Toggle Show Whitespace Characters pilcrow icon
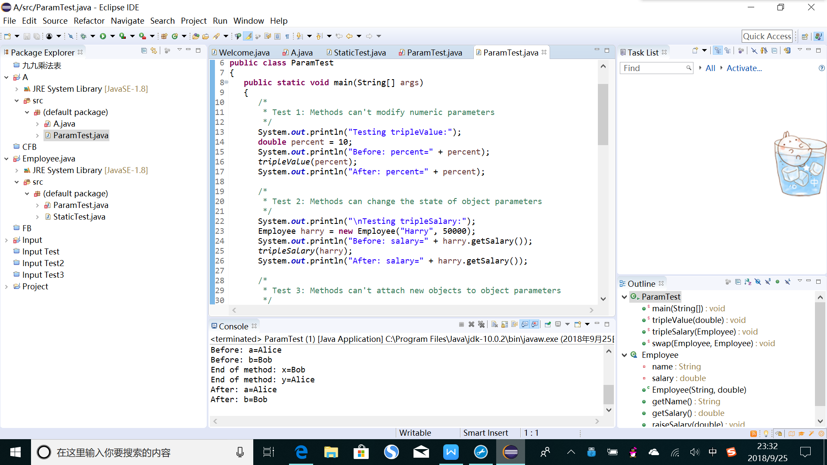Image resolution: width=827 pixels, height=465 pixels. [287, 36]
